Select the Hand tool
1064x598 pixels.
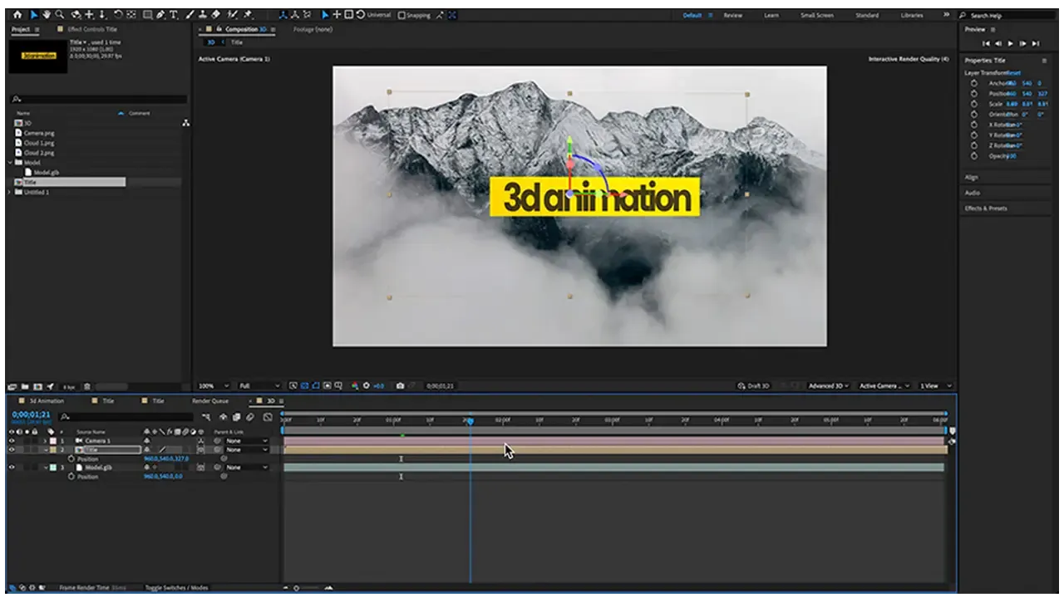coord(47,15)
